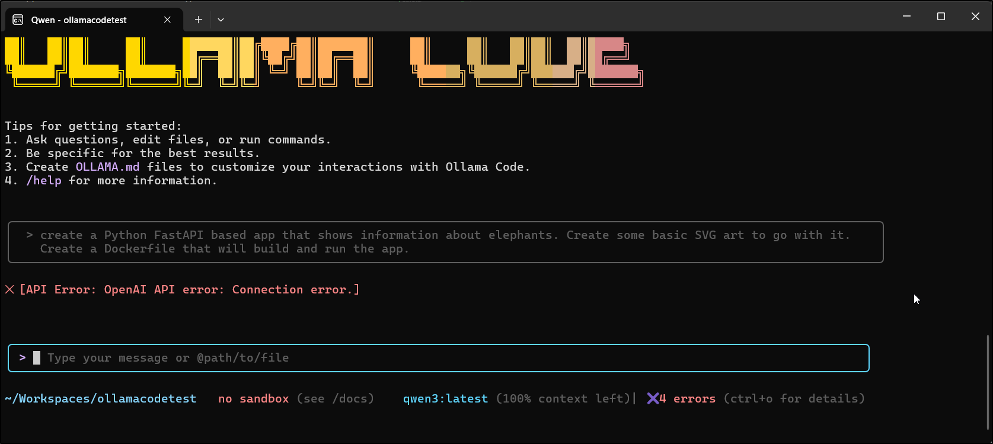Focus the message input field
Viewport: 993px width, 444px height.
click(x=439, y=358)
